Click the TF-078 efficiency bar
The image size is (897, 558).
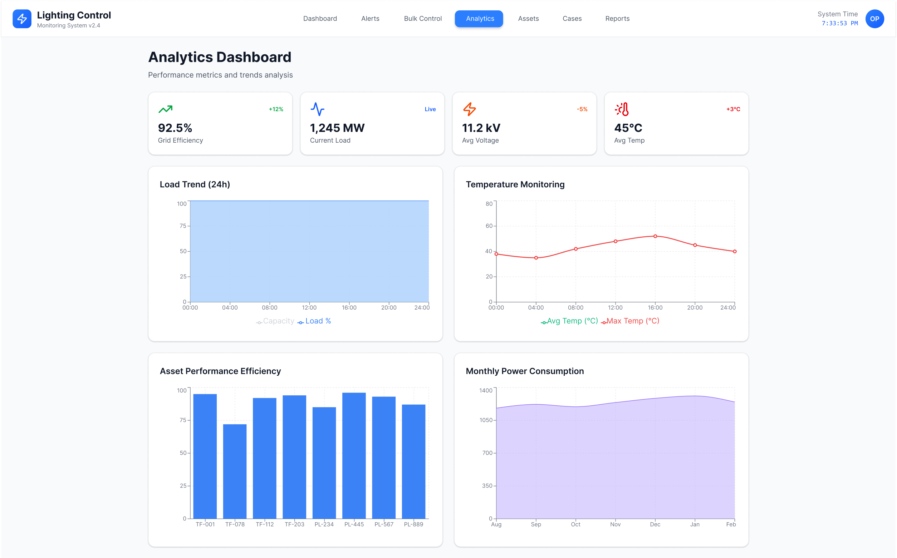point(235,471)
